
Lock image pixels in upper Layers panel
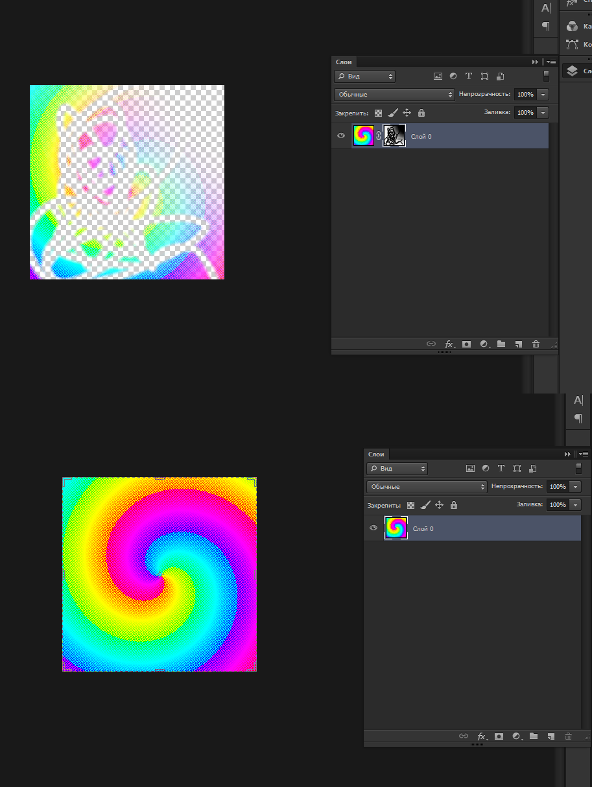[393, 113]
